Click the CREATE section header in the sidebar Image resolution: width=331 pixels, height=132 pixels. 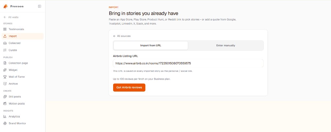(x=7, y=91)
